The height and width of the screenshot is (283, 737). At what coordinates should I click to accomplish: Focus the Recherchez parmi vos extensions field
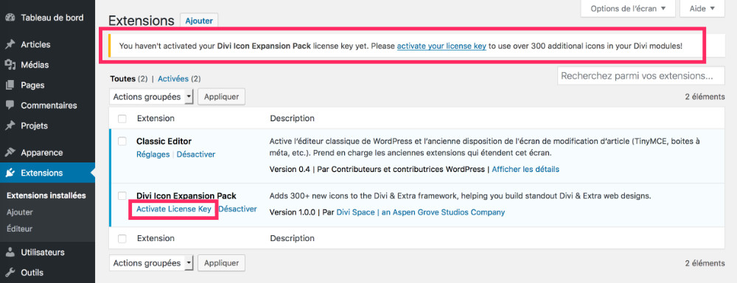pyautogui.click(x=641, y=76)
